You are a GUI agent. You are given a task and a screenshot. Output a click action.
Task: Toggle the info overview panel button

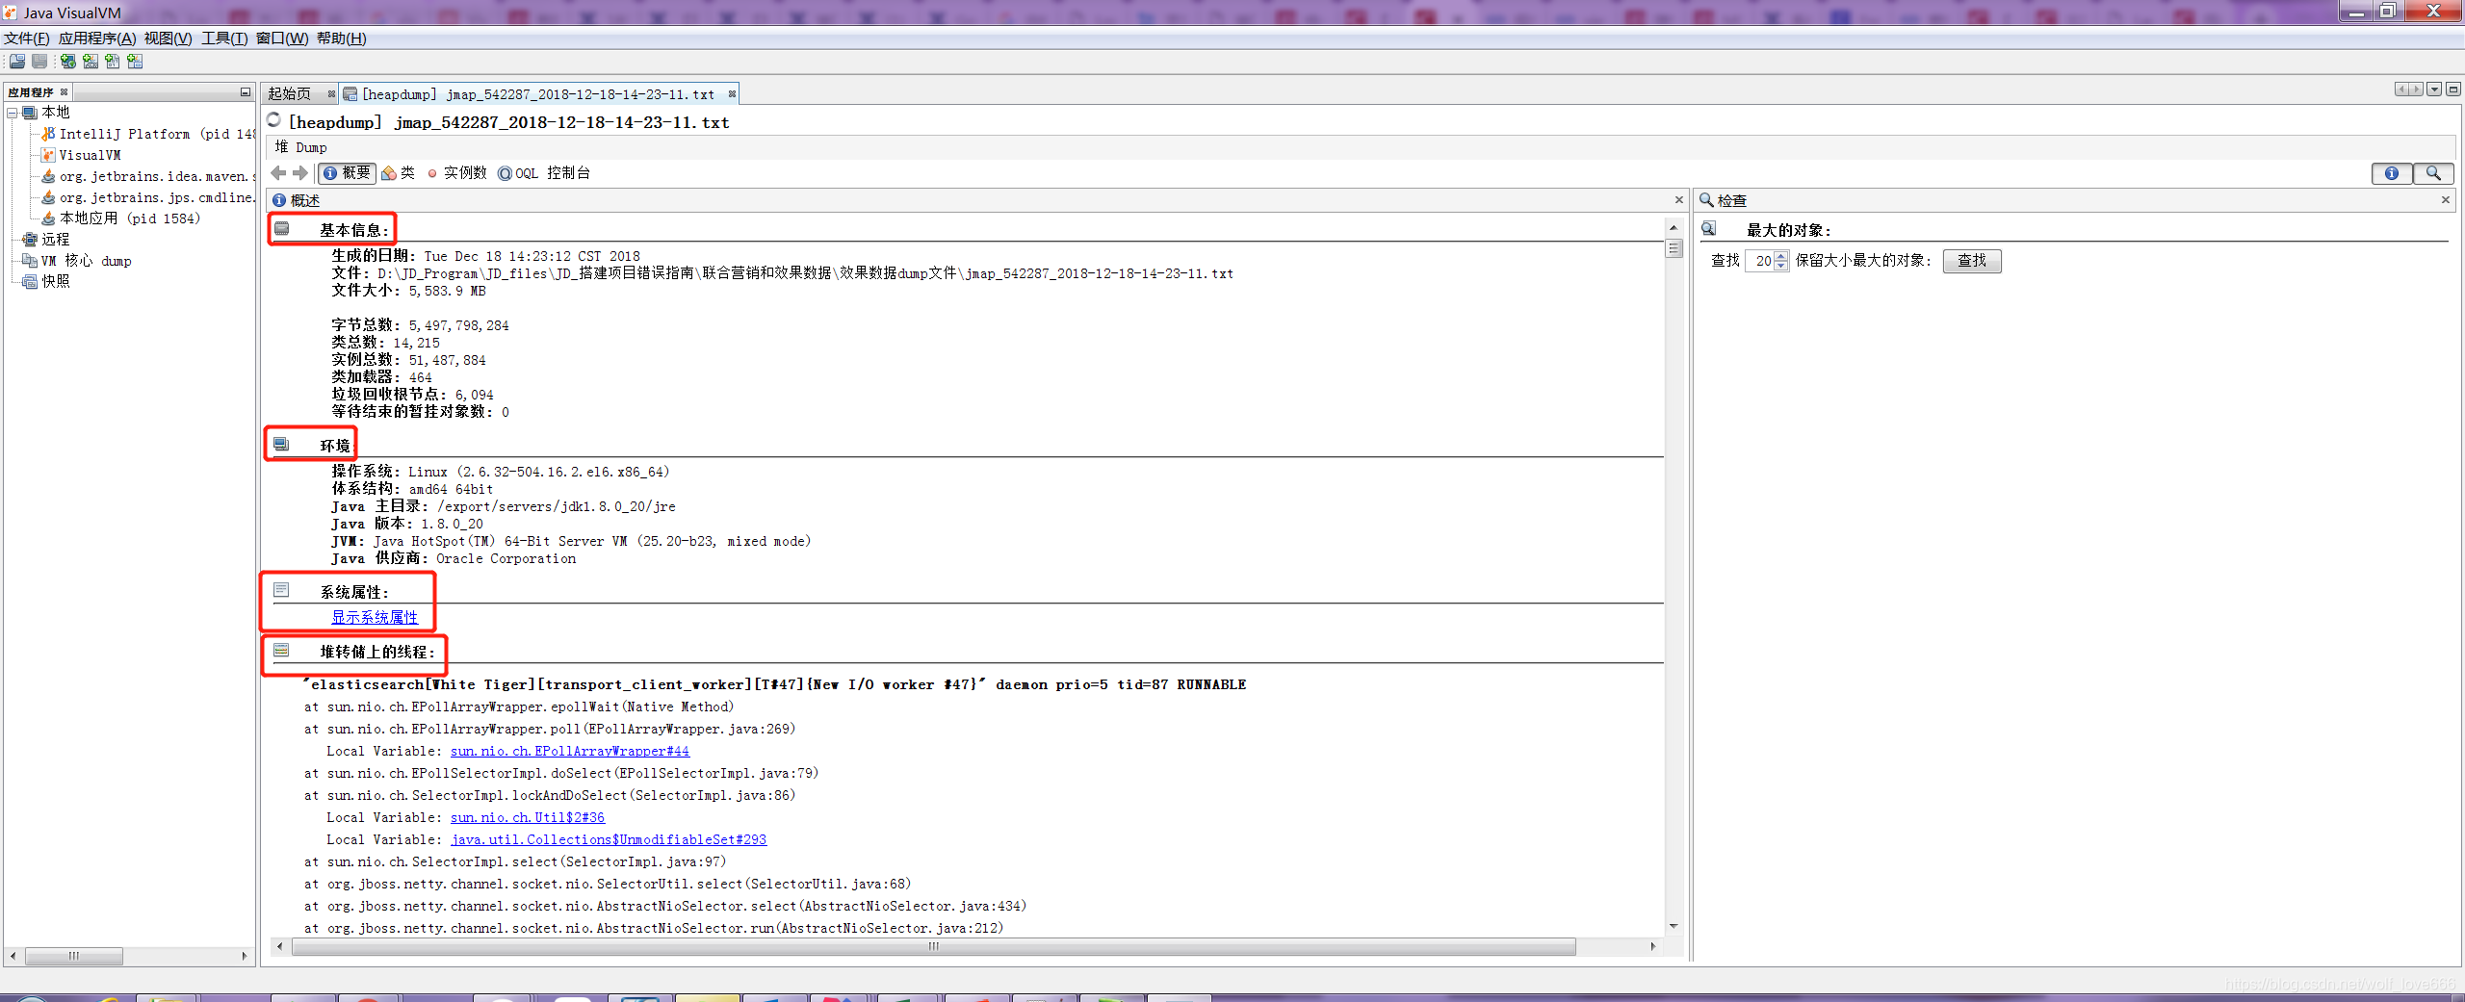tap(2392, 173)
